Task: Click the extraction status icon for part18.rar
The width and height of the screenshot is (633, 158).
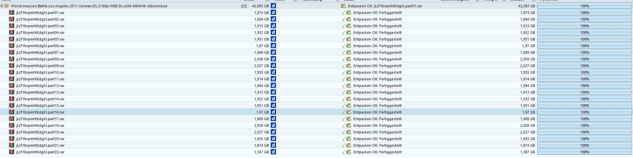Action: 349,126
